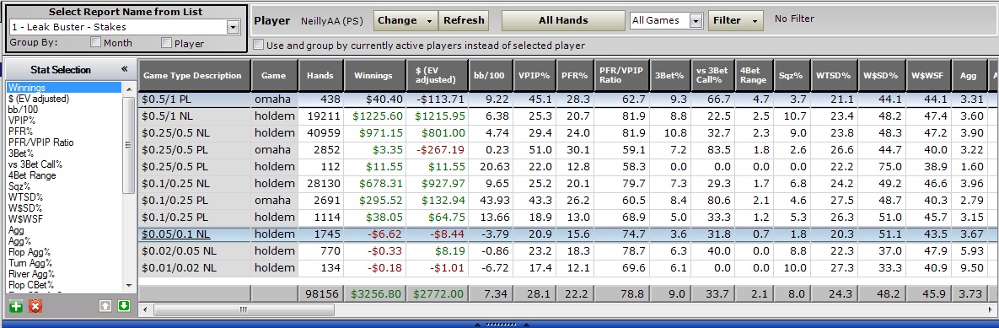999x328 pixels.
Task: Sort by the Hands column header
Action: point(320,75)
